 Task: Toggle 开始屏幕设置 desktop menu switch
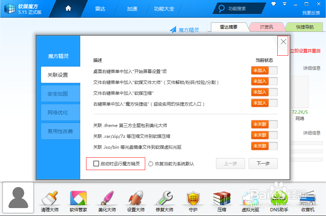coord(264,70)
